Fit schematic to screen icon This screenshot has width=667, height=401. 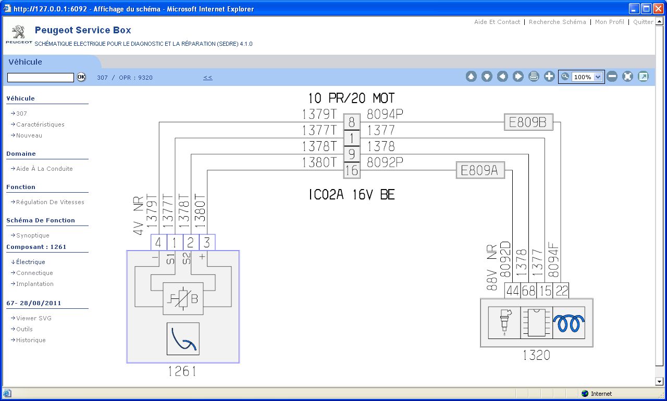click(x=628, y=77)
